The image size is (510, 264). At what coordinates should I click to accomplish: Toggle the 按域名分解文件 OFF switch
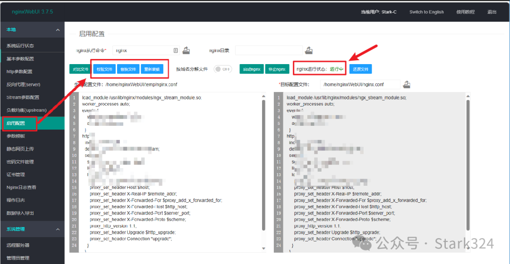tap(223, 69)
